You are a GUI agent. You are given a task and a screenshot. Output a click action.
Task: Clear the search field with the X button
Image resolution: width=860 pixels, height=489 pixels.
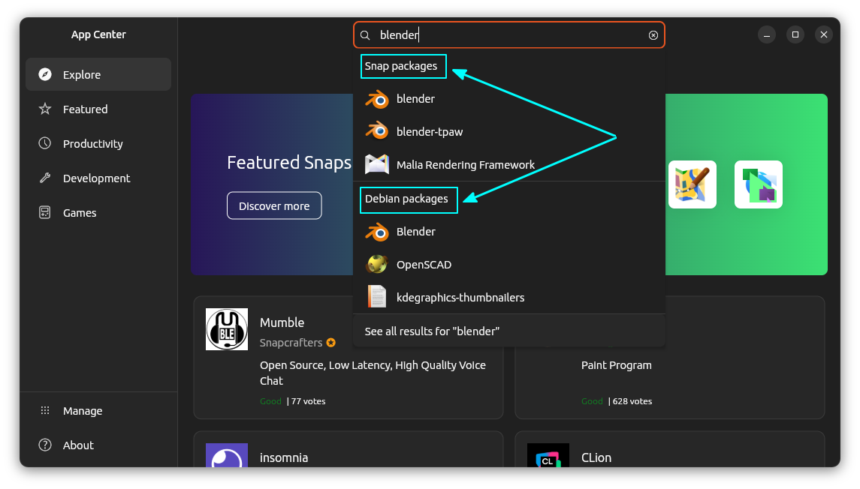pyautogui.click(x=653, y=34)
